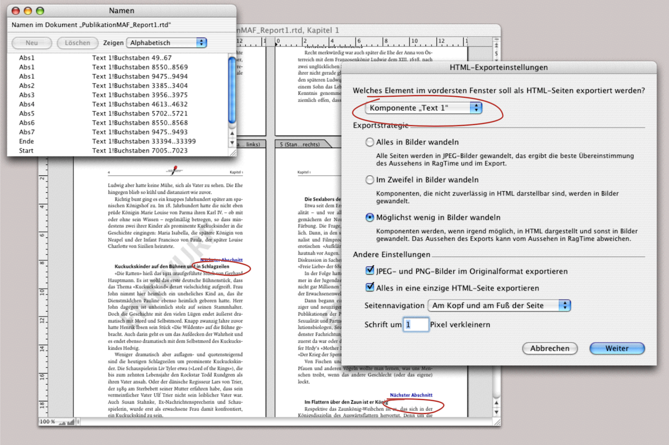The height and width of the screenshot is (445, 669).
Task: Open the Seitennavigation dropdown
Action: click(499, 306)
